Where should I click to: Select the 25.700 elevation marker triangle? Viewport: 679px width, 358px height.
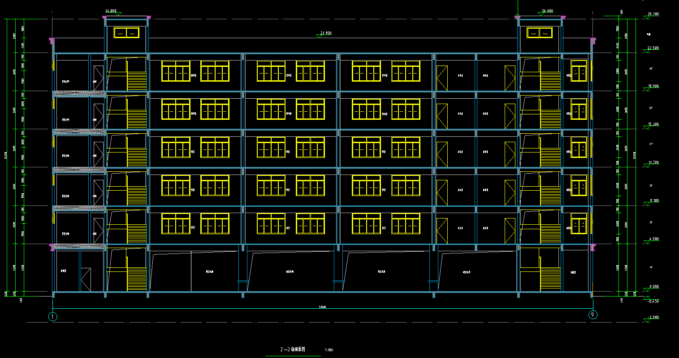[x=647, y=17]
